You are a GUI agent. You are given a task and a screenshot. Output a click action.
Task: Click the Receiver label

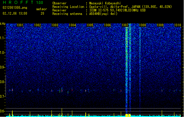[x=59, y=10]
